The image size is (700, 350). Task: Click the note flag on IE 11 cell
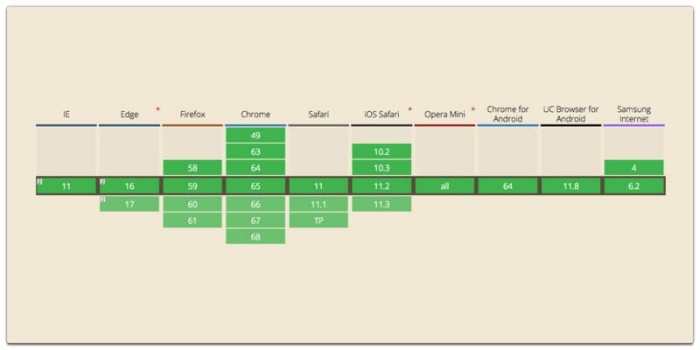(40, 182)
